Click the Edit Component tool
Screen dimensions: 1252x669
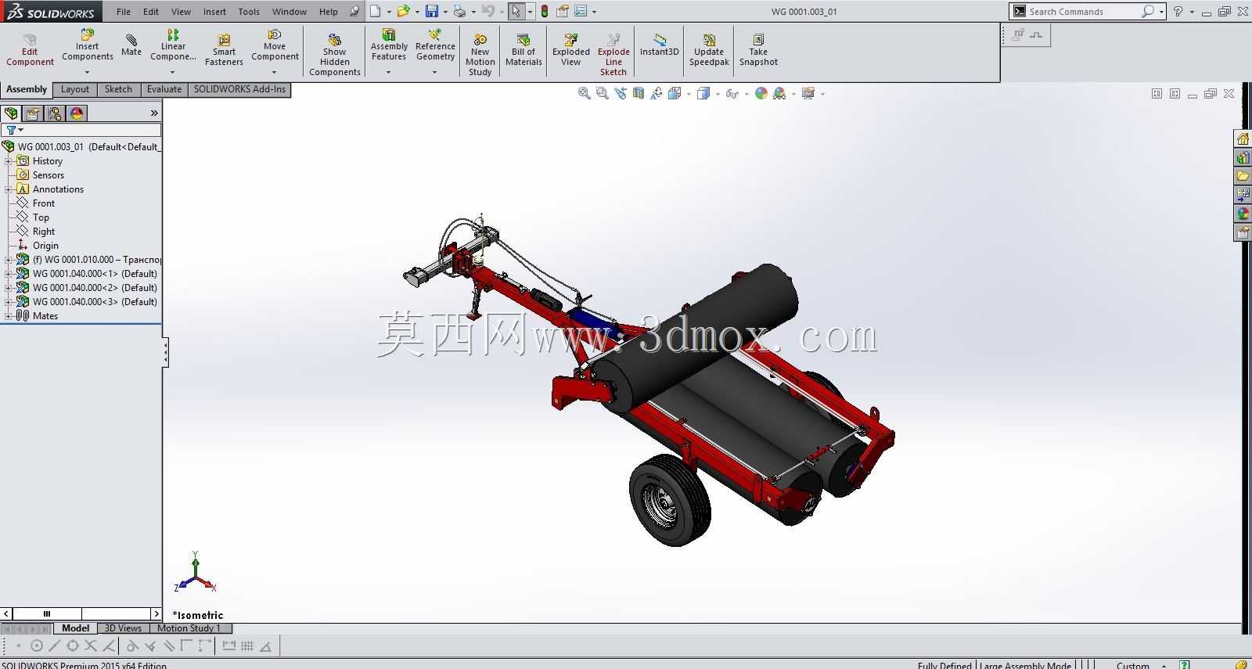(30, 50)
